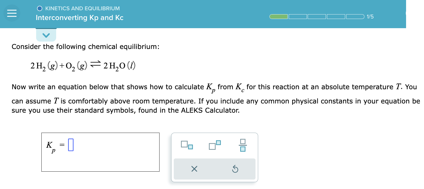
Task: Insert a fraction template into the answer
Action: [243, 145]
